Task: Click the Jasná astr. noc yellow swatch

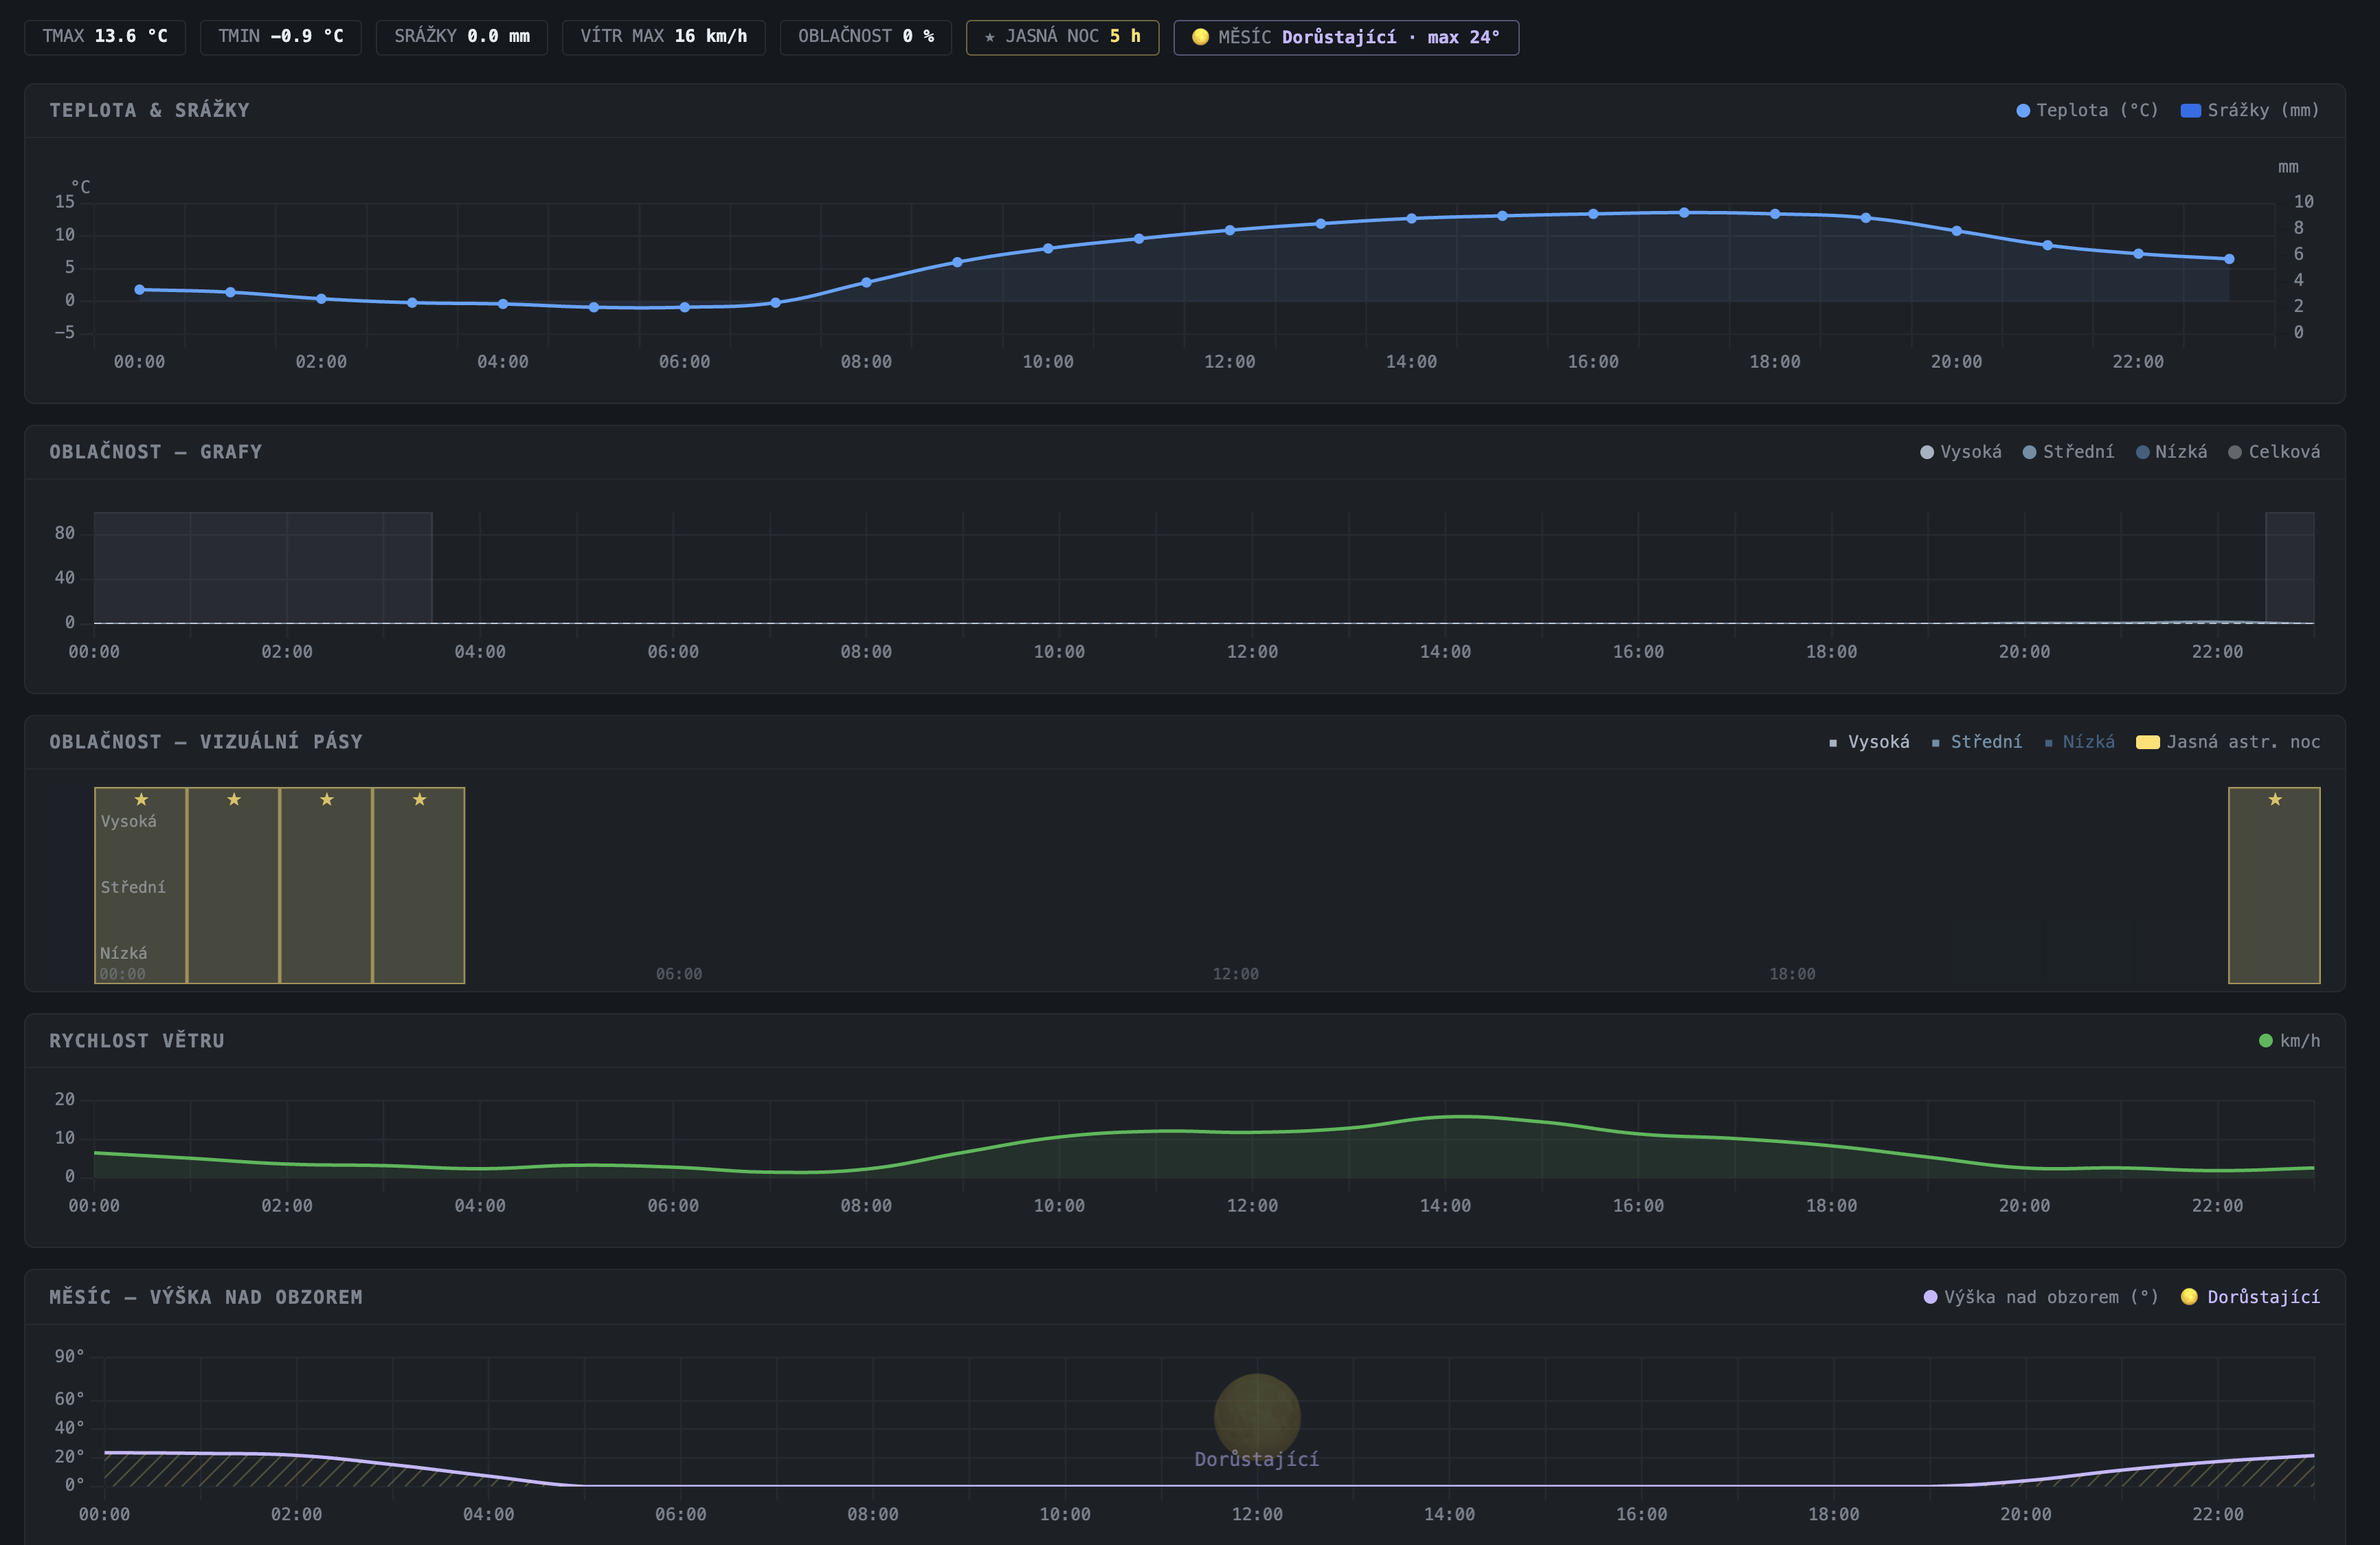Action: (x=2147, y=742)
